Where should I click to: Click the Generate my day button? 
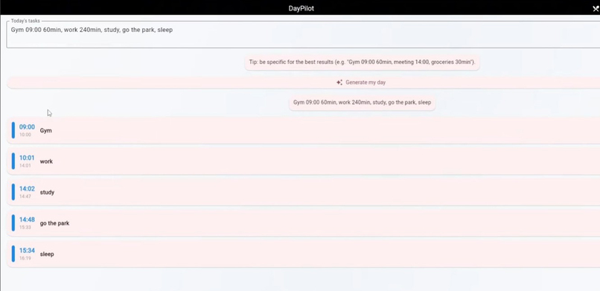click(x=304, y=82)
